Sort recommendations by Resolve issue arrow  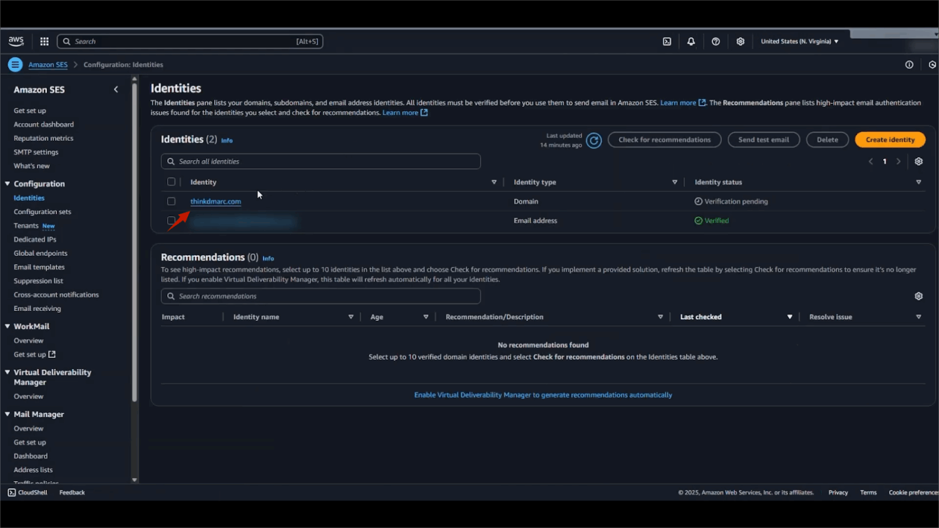pyautogui.click(x=918, y=317)
